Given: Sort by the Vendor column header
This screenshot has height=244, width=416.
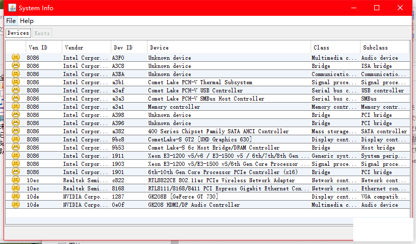Looking at the screenshot, I should point(86,47).
